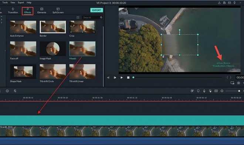Grab the mosaic box rotation handle

(x=179, y=30)
